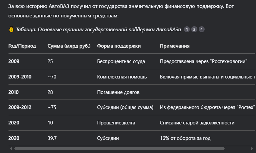Open citation badge number 1
The height and width of the screenshot is (153, 256).
pyautogui.click(x=187, y=29)
